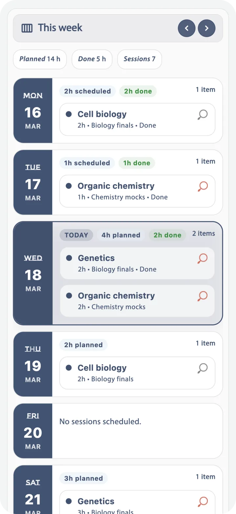Select the Monday 16 Mar date block
The width and height of the screenshot is (236, 514).
click(33, 111)
